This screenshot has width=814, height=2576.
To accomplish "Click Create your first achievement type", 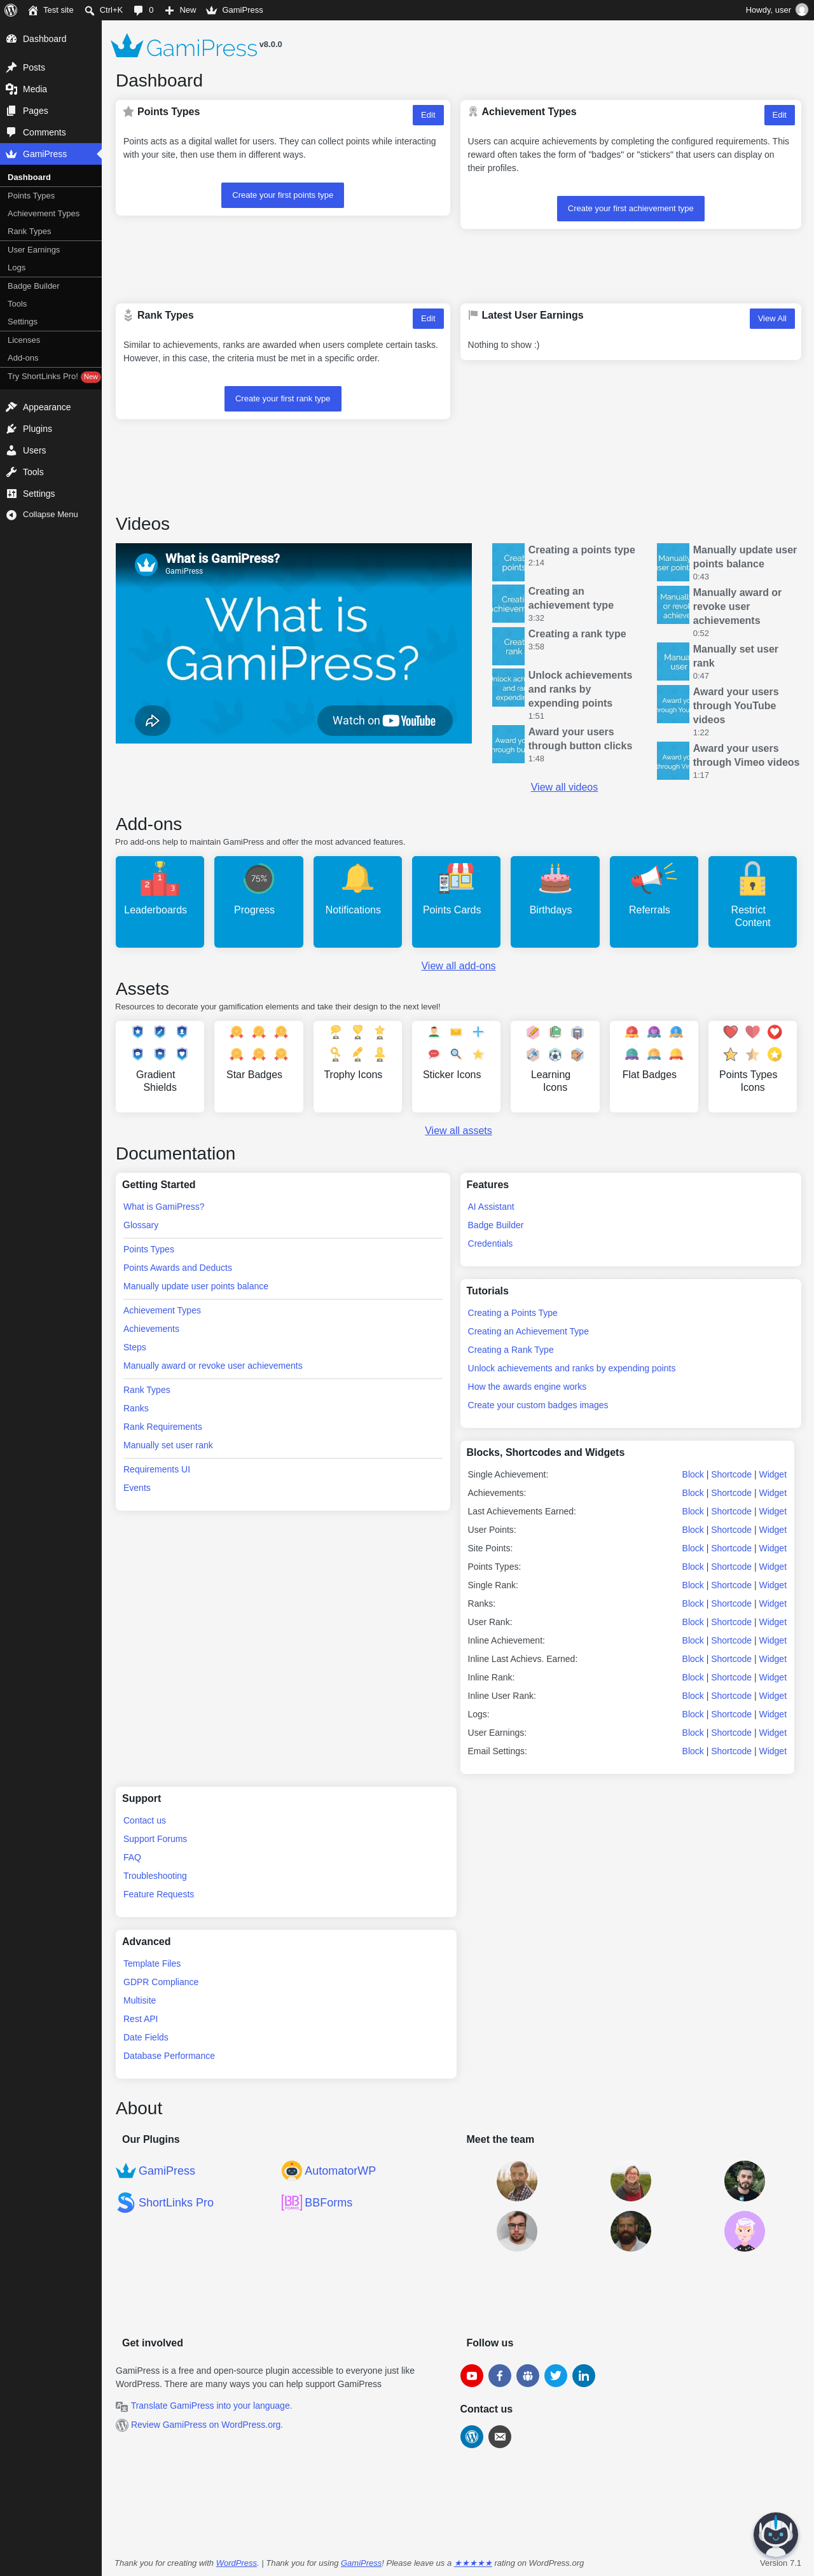I will click(631, 208).
